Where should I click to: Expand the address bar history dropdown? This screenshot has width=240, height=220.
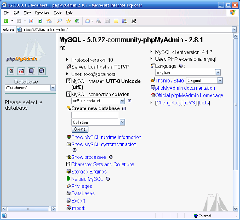(234, 29)
